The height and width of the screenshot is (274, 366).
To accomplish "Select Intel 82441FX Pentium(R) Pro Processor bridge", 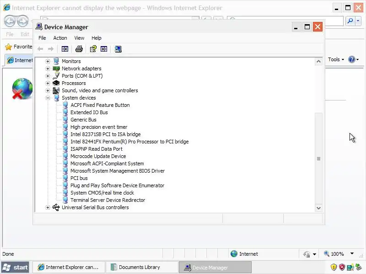I will point(129,142).
